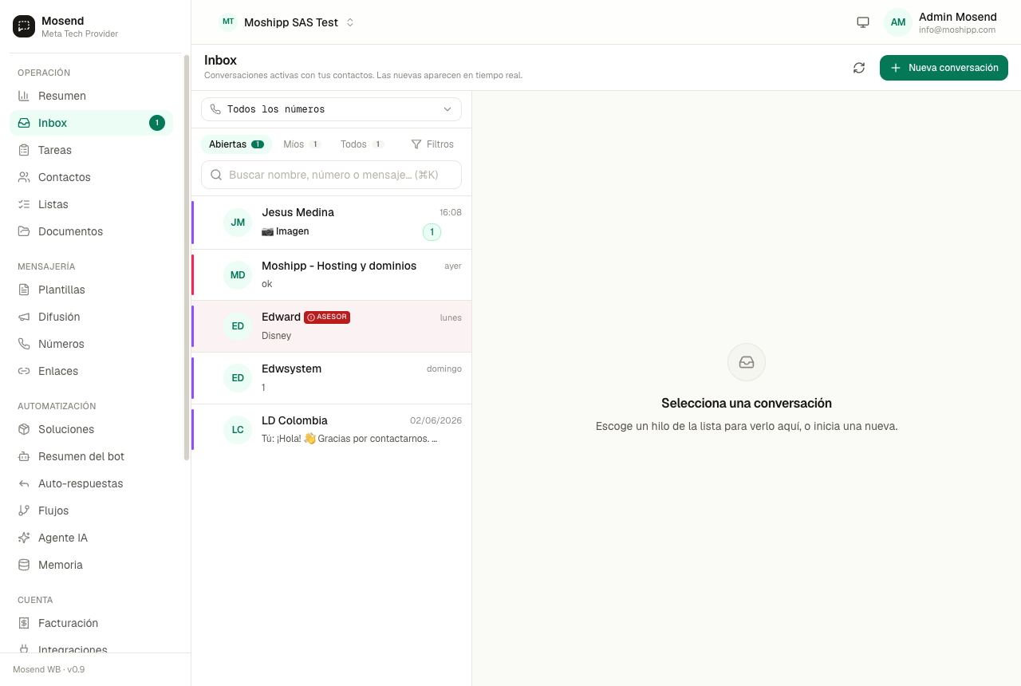Switch to the Mios tab

(302, 144)
